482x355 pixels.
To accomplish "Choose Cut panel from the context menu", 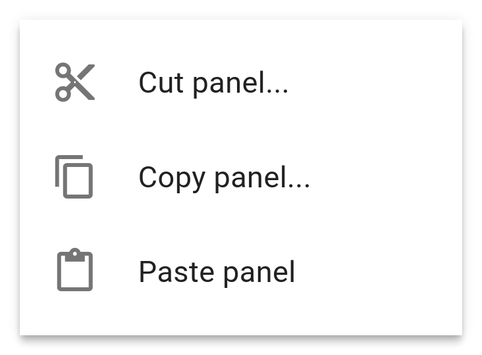I will tap(213, 83).
